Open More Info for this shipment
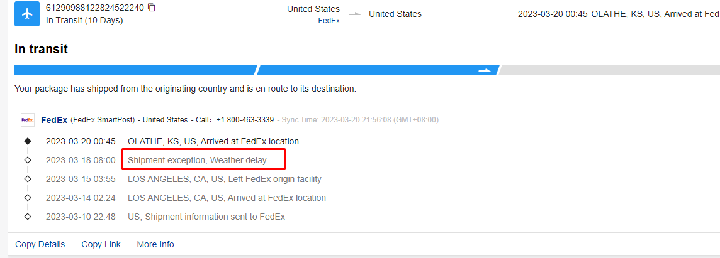720x258 pixels. pyautogui.click(x=155, y=244)
